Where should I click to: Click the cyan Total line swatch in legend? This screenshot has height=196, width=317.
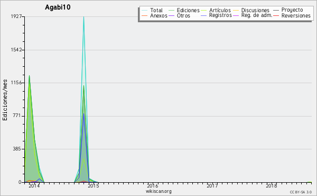(x=145, y=11)
